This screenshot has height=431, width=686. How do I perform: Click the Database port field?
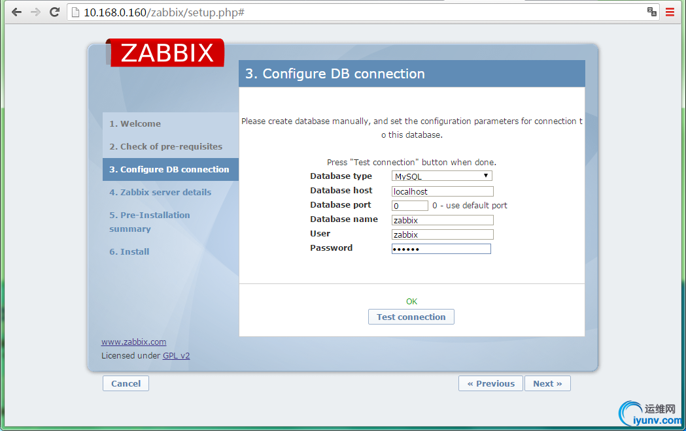[x=409, y=206]
